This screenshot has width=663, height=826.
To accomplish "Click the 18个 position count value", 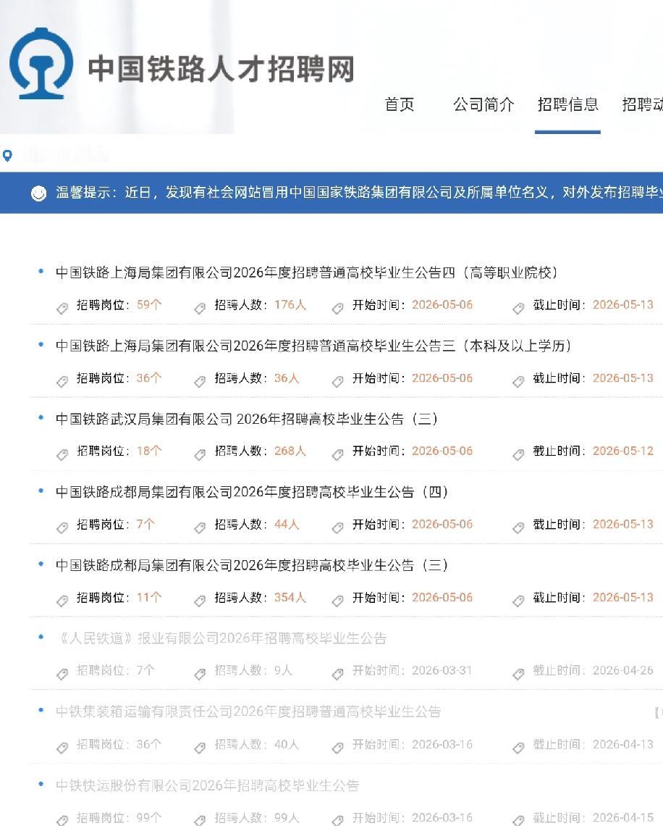I will click(x=149, y=451).
